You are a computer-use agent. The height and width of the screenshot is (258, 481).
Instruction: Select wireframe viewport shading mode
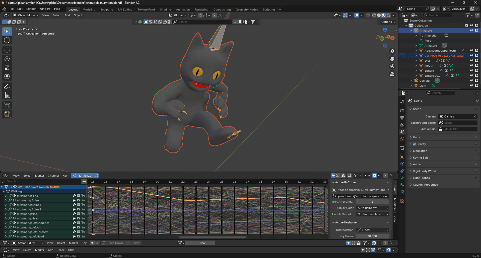click(374, 15)
